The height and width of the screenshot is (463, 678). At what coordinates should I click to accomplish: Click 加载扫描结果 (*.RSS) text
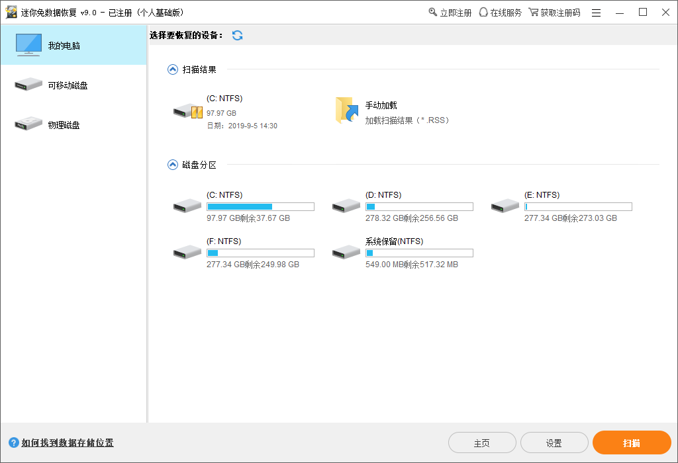click(x=407, y=120)
